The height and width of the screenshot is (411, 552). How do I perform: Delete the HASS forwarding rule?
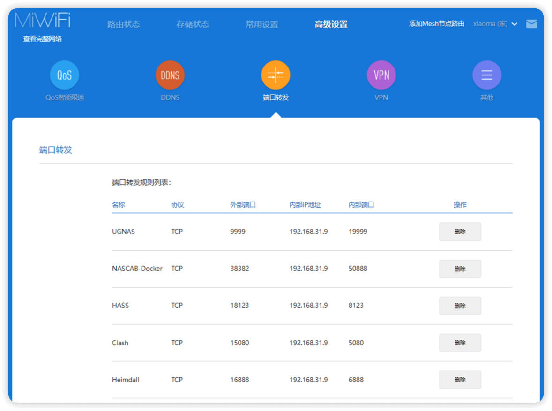(x=460, y=306)
